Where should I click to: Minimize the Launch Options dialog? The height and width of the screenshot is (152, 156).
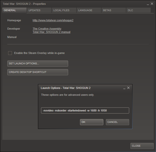tap(124, 88)
